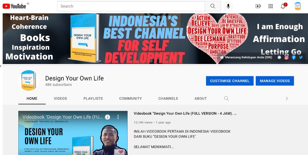
Task: Click the globe website icon on banner
Action: click(x=279, y=57)
